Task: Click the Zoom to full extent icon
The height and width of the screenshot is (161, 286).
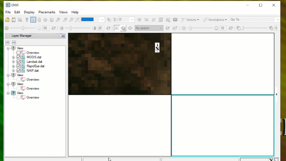Action: click(x=78, y=20)
